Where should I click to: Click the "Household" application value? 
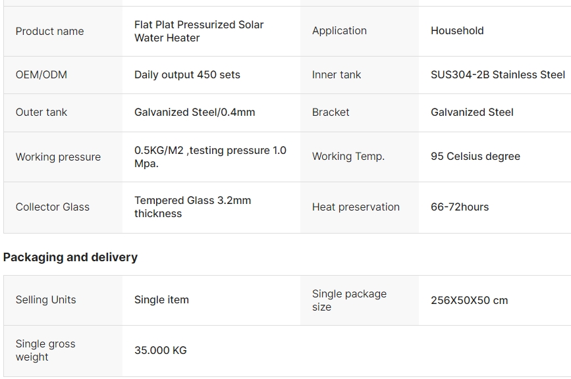[x=457, y=31]
